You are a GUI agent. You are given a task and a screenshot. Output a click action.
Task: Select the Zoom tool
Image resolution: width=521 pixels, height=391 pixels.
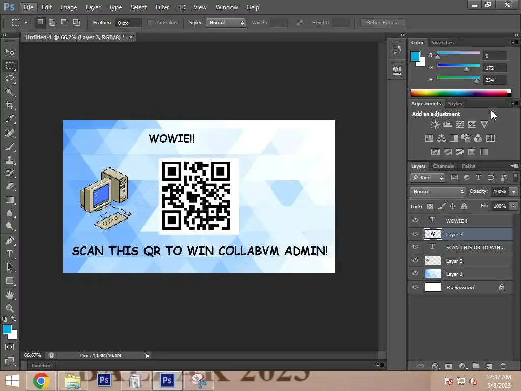coord(10,308)
